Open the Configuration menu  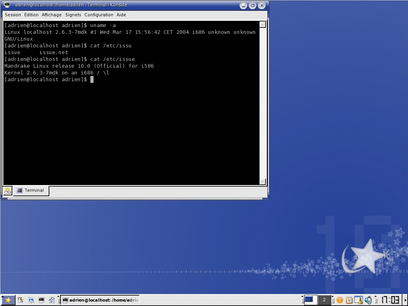coord(99,15)
